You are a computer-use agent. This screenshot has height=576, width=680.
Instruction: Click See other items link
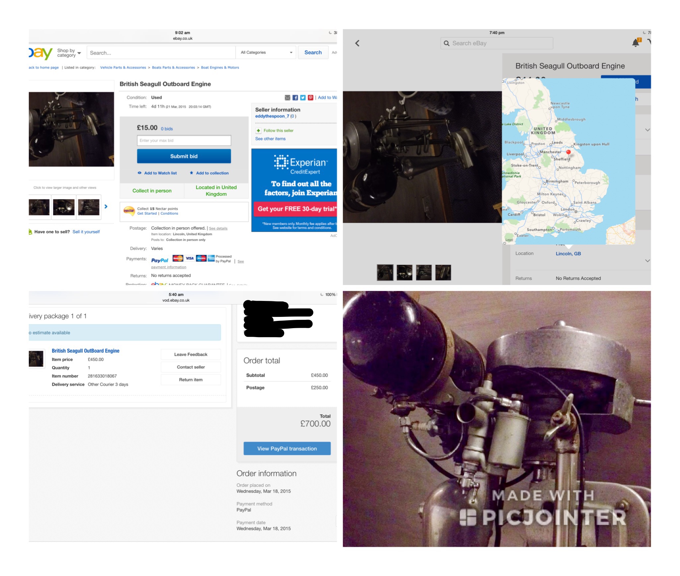click(x=270, y=139)
